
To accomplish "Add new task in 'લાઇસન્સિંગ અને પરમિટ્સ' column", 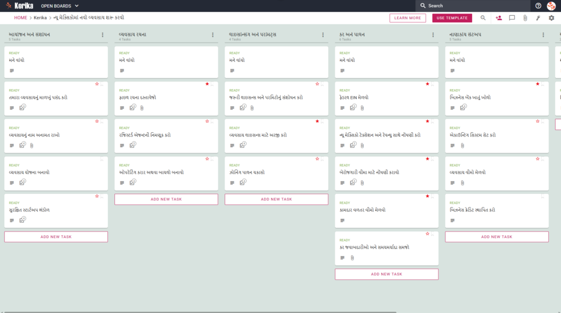I will (277, 199).
